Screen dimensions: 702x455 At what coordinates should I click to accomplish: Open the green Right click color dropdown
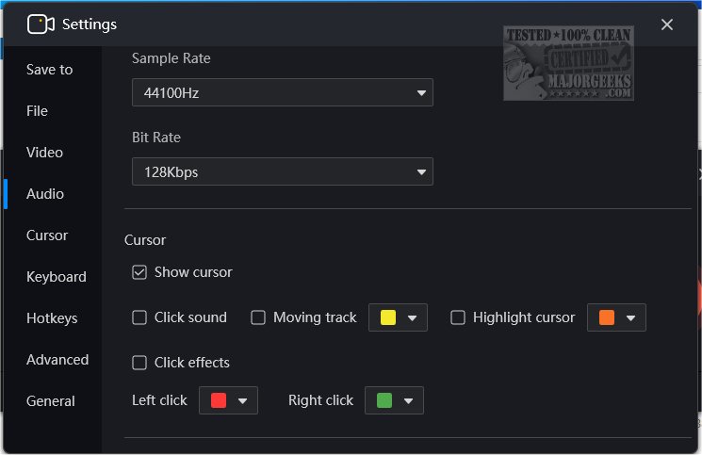pyautogui.click(x=394, y=400)
